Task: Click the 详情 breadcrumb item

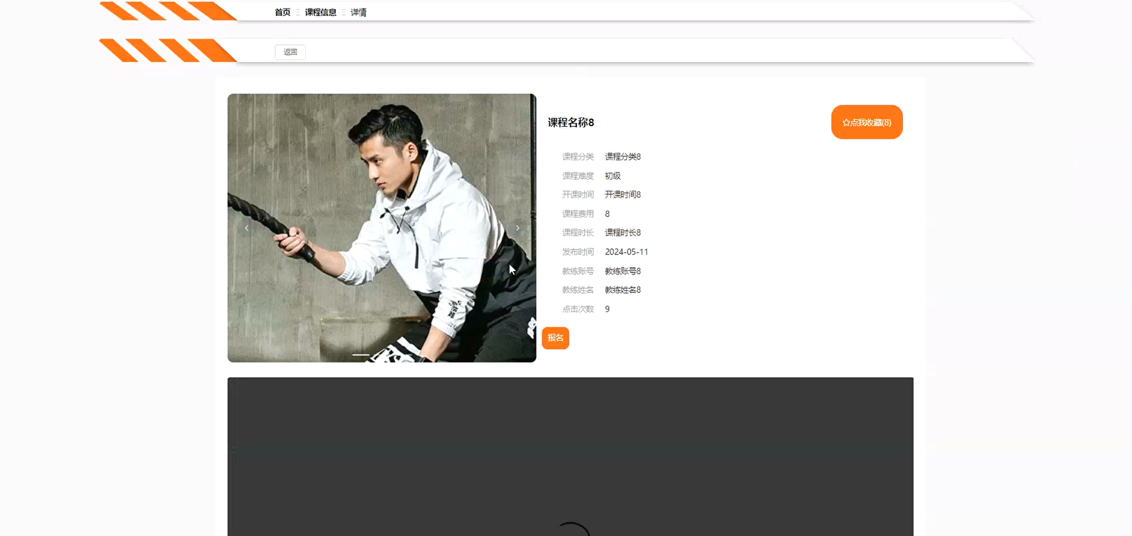Action: (x=358, y=12)
